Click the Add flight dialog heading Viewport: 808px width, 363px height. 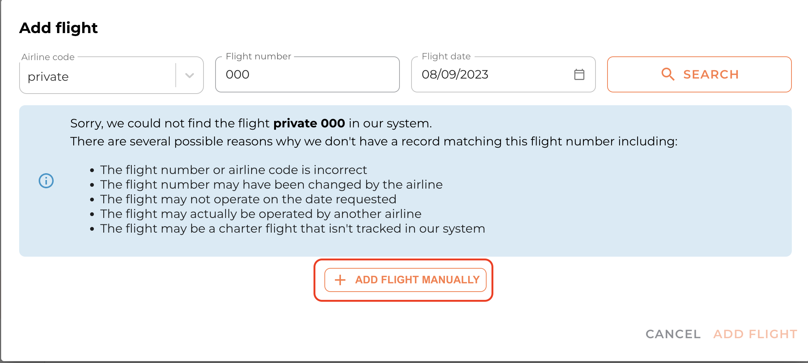coord(59,28)
